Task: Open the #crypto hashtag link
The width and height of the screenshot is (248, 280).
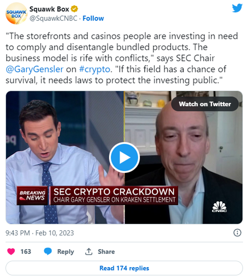Action: pos(95,70)
